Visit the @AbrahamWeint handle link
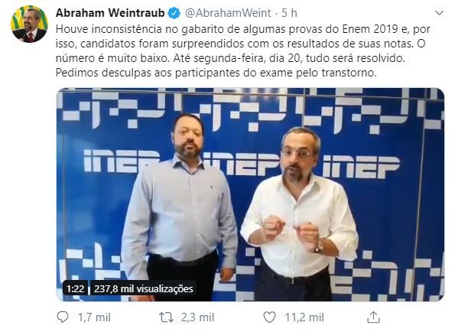Viewport: 455px width, 332px height. 228,13
